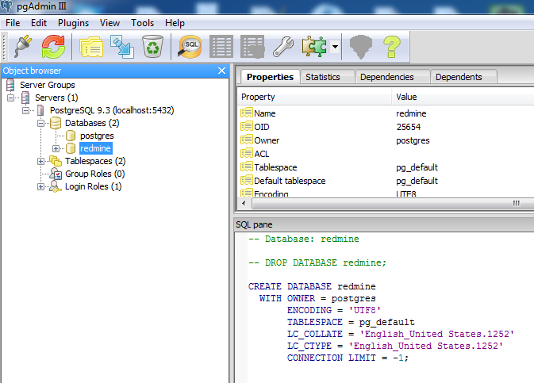Click the properties horizontal scrollbar thumb
Screen dimensions: 534x383
(393, 203)
